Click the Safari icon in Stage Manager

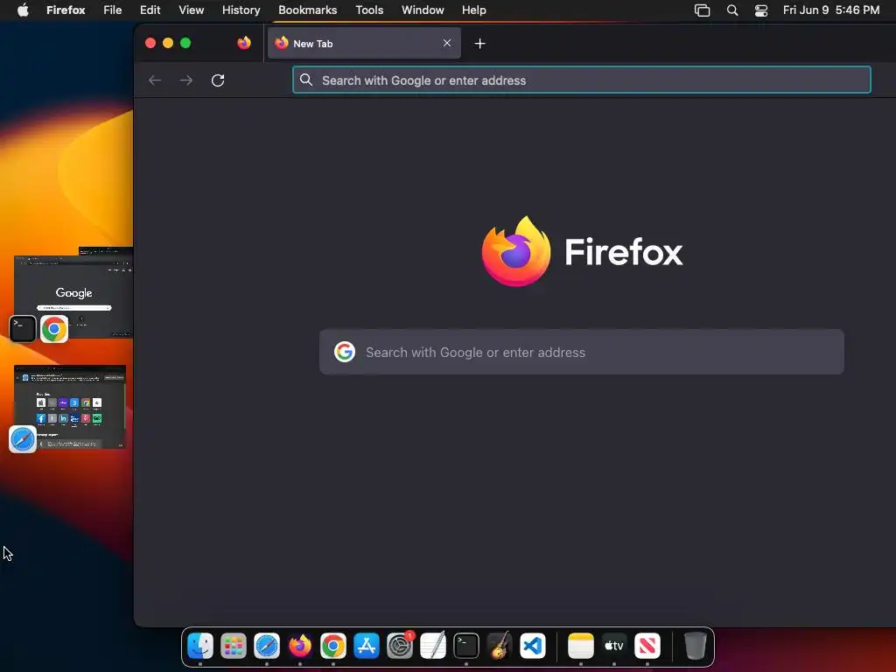click(x=23, y=439)
